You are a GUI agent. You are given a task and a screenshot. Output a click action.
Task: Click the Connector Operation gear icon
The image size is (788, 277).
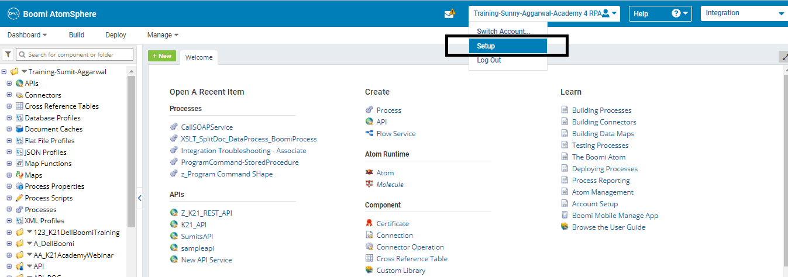pos(369,247)
